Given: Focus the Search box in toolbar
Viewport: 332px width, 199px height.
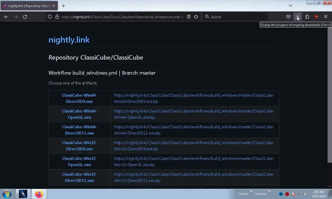Looking at the screenshot, I should (x=235, y=17).
